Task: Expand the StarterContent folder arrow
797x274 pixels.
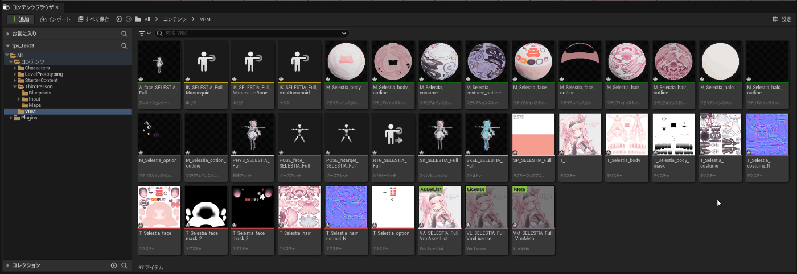Action: (15, 80)
